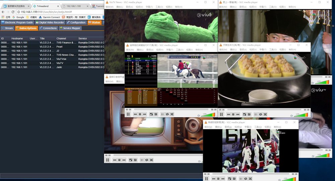
Task: Open extended settings in aircraft news VLC window
Action: pos(234,178)
